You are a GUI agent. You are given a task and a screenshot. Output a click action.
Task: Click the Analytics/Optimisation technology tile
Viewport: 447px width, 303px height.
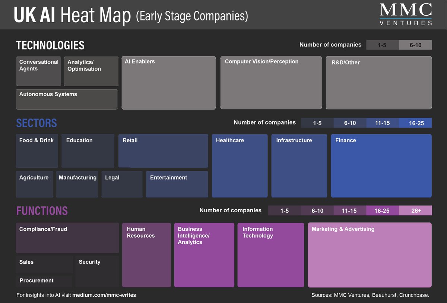pyautogui.click(x=91, y=71)
